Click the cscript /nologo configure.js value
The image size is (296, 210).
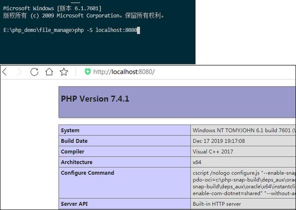244,183
